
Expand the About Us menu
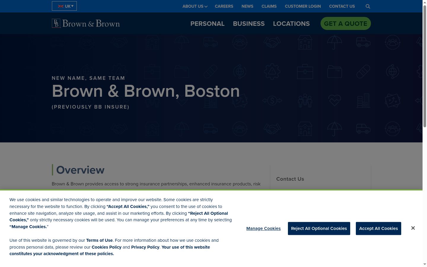[195, 6]
